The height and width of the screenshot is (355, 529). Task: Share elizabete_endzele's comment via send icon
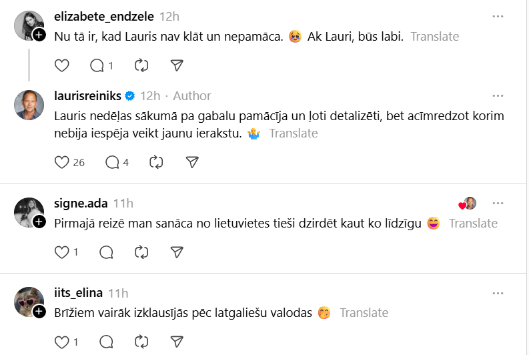177,65
